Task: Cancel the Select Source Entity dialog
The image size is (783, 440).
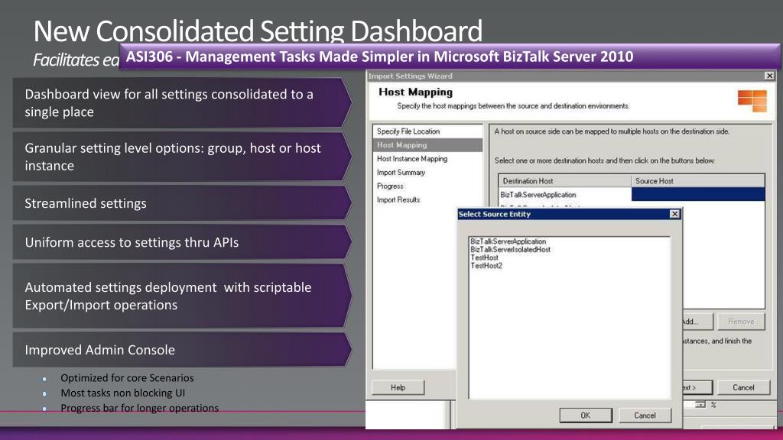Action: coord(645,415)
